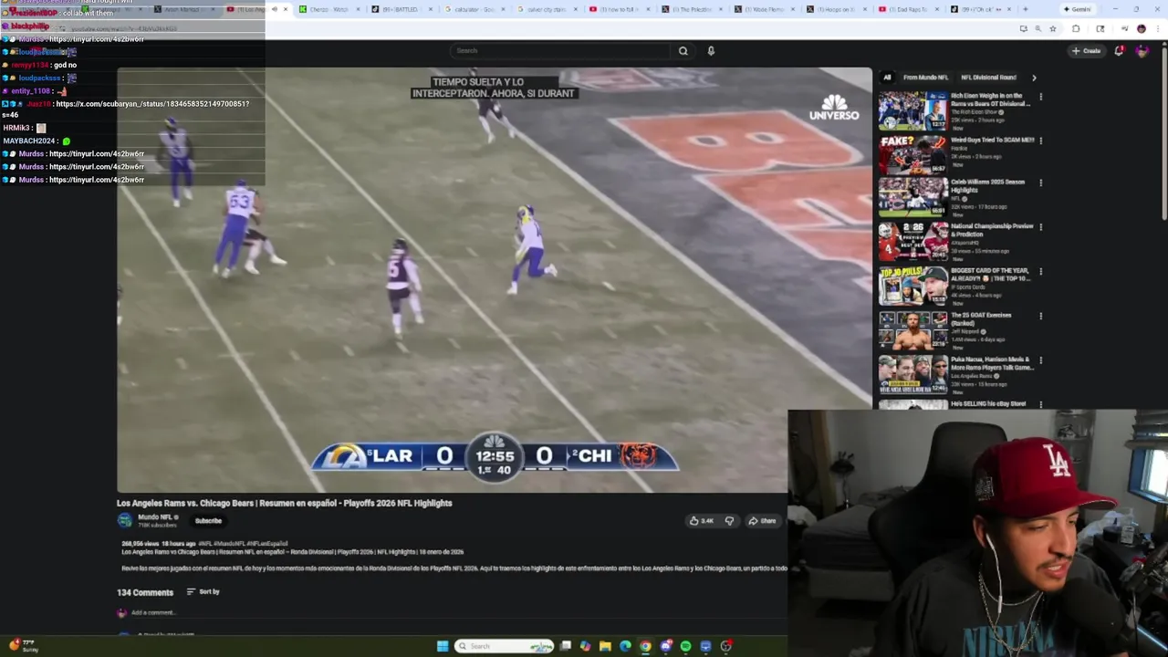Switch to The Palestine X tab
The image size is (1168, 657).
[x=691, y=9]
